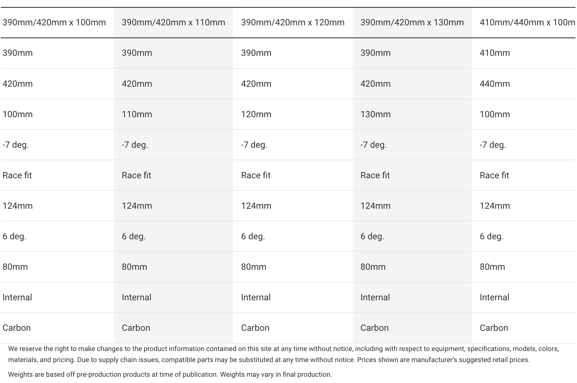
Task: Click the partially visible "410mm/440mm x 100mm" header
Action: pos(527,22)
